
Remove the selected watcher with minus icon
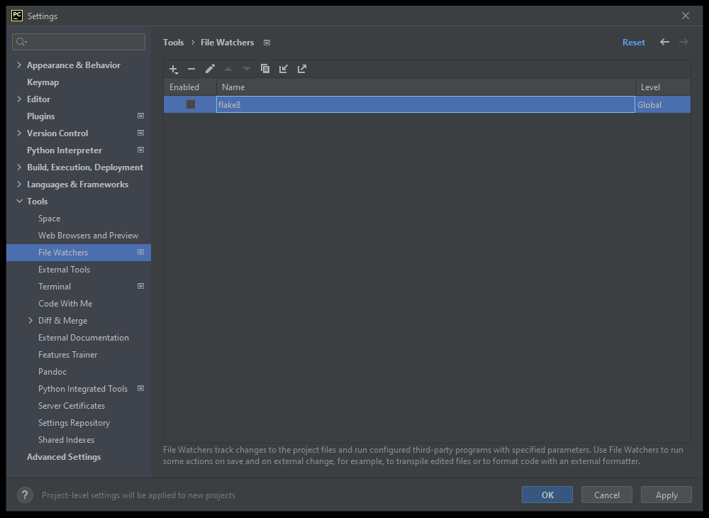pyautogui.click(x=191, y=69)
